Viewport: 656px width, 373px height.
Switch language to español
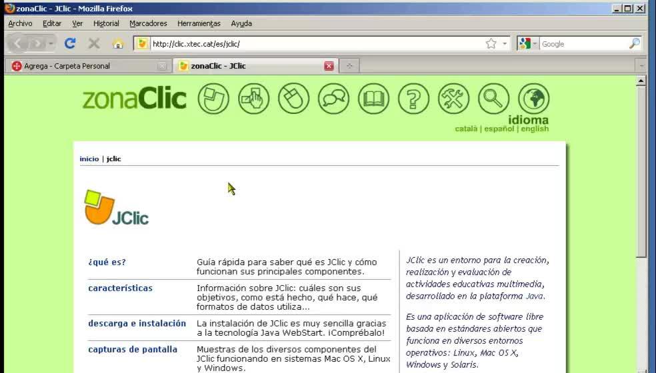(499, 129)
